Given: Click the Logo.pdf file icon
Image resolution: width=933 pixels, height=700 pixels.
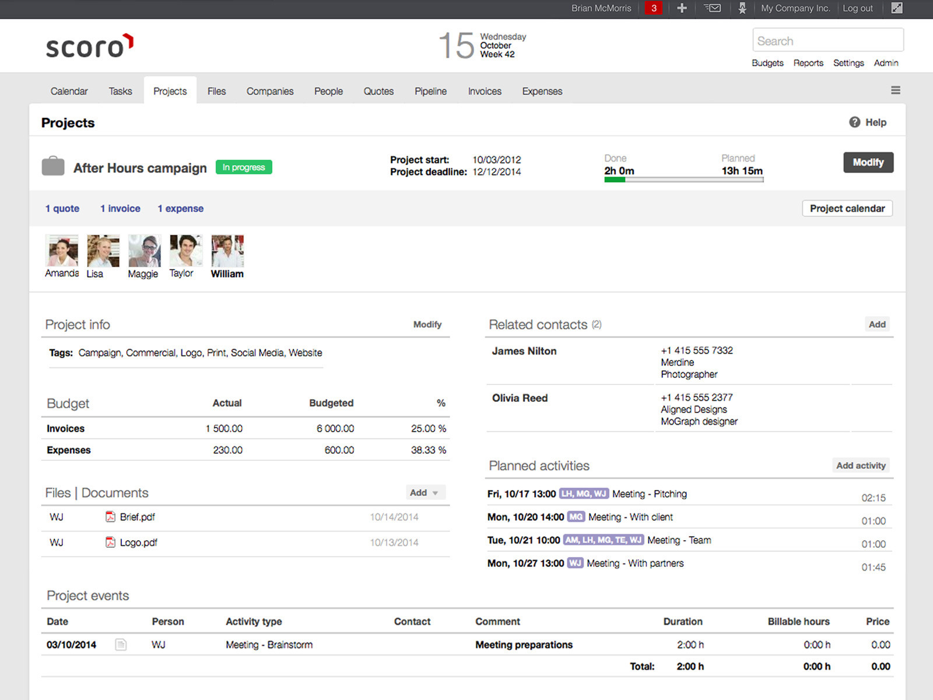Looking at the screenshot, I should [110, 542].
